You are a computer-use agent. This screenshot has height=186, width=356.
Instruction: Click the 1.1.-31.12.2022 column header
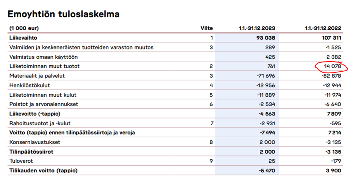pyautogui.click(x=323, y=28)
